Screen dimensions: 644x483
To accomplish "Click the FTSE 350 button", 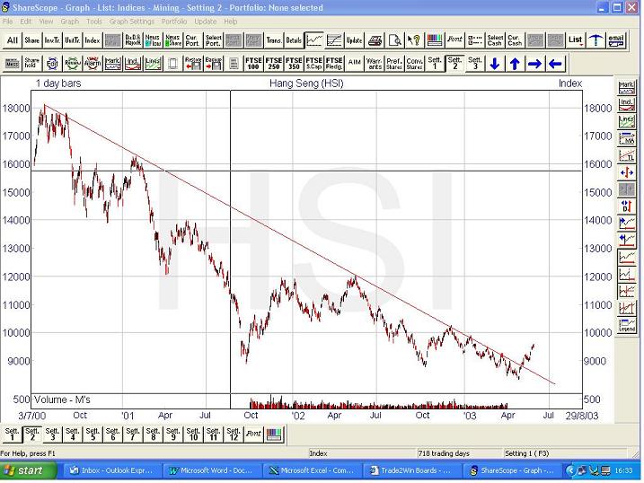I will [294, 64].
